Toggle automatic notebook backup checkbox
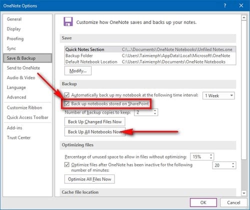The image size is (250, 210). pyautogui.click(x=67, y=95)
